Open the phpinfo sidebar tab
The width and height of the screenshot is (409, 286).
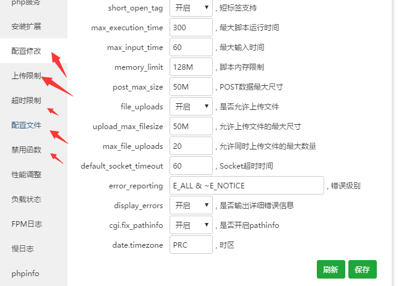click(26, 273)
